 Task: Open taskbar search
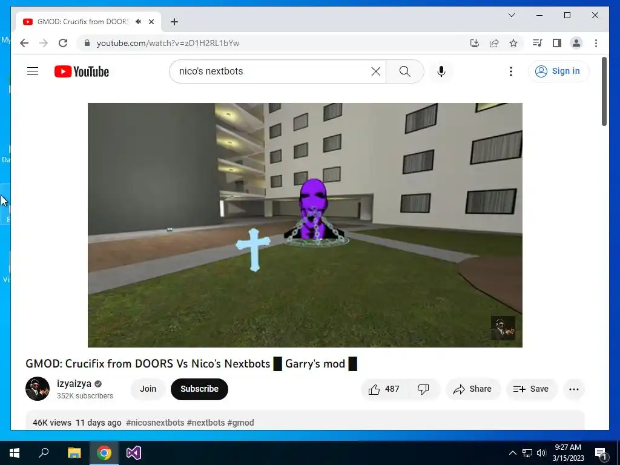(x=44, y=453)
